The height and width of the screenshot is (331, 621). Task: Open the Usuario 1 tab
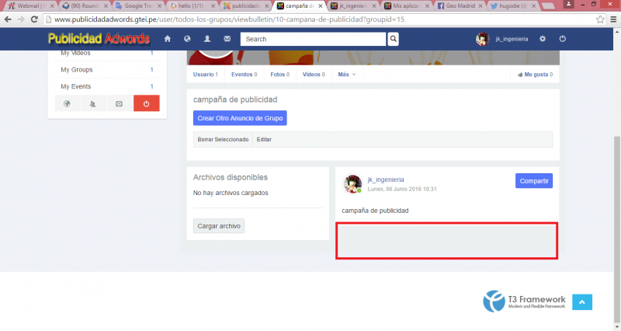click(206, 75)
